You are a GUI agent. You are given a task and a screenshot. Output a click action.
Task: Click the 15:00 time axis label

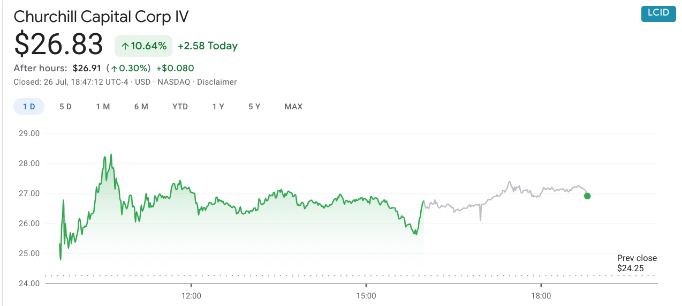tap(366, 296)
